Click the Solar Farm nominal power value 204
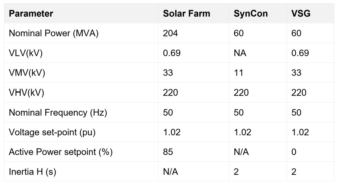This screenshot has height=184, width=337. coord(170,33)
